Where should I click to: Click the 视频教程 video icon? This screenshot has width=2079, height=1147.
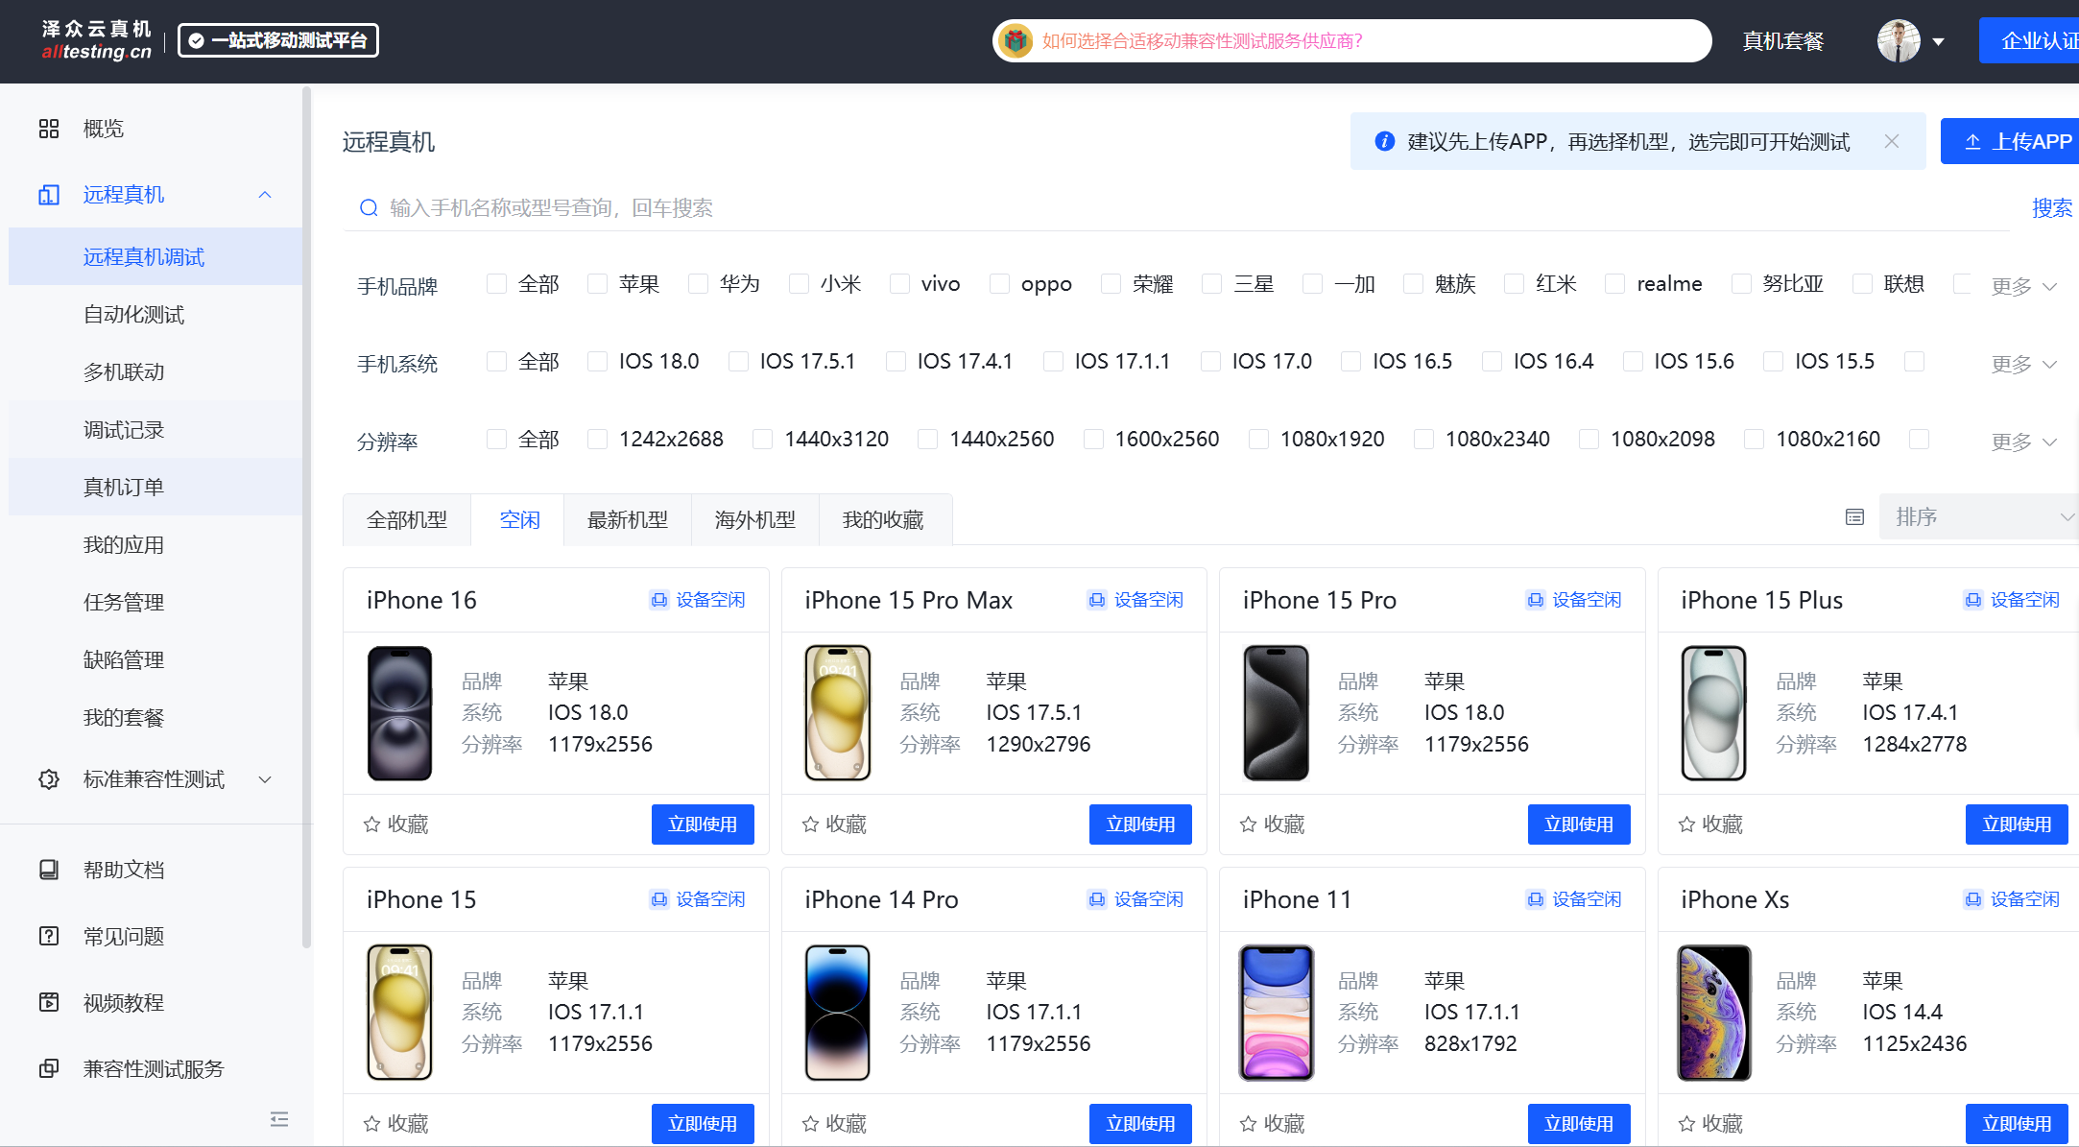coord(49,1002)
